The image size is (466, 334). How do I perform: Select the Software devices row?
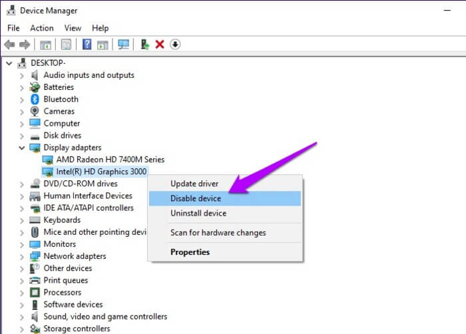(x=73, y=305)
